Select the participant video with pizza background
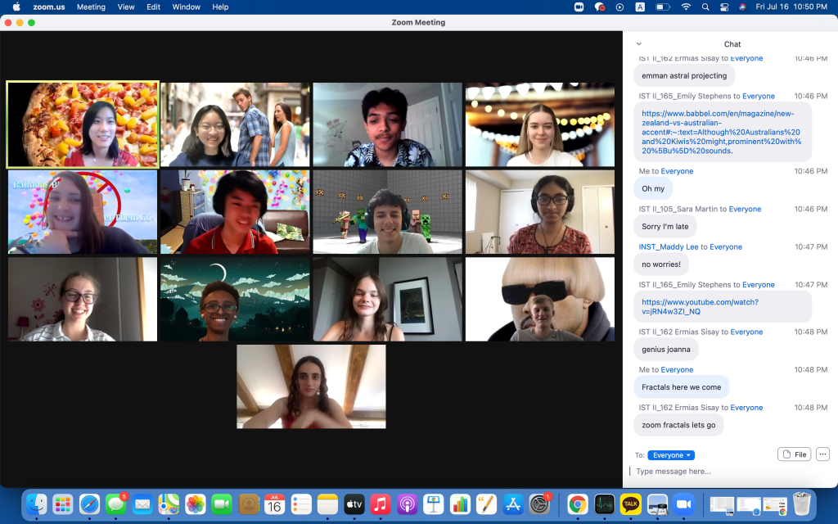Image resolution: width=838 pixels, height=524 pixels. 83,124
